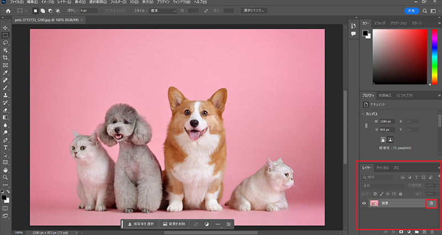Select the Move tool

6,28
